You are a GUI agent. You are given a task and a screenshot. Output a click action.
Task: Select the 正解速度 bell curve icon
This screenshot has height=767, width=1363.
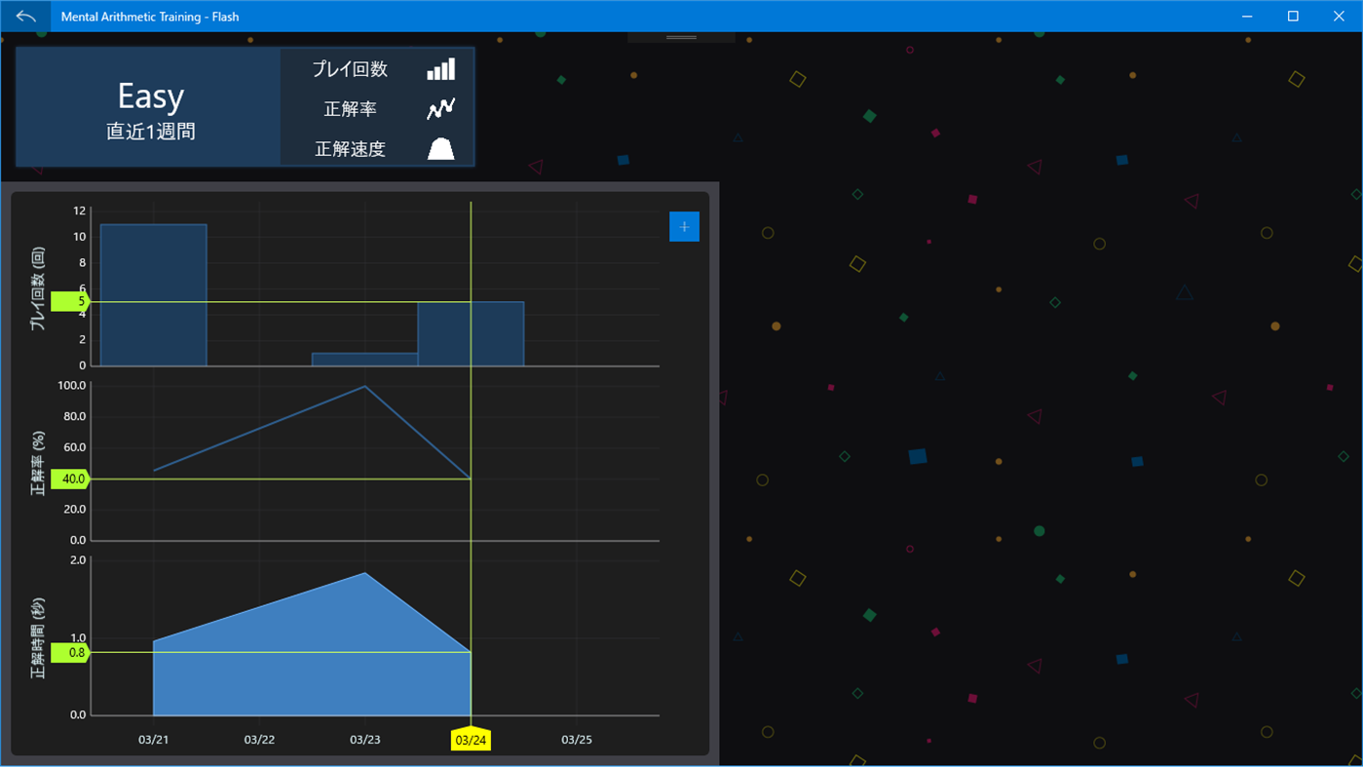pyautogui.click(x=441, y=148)
